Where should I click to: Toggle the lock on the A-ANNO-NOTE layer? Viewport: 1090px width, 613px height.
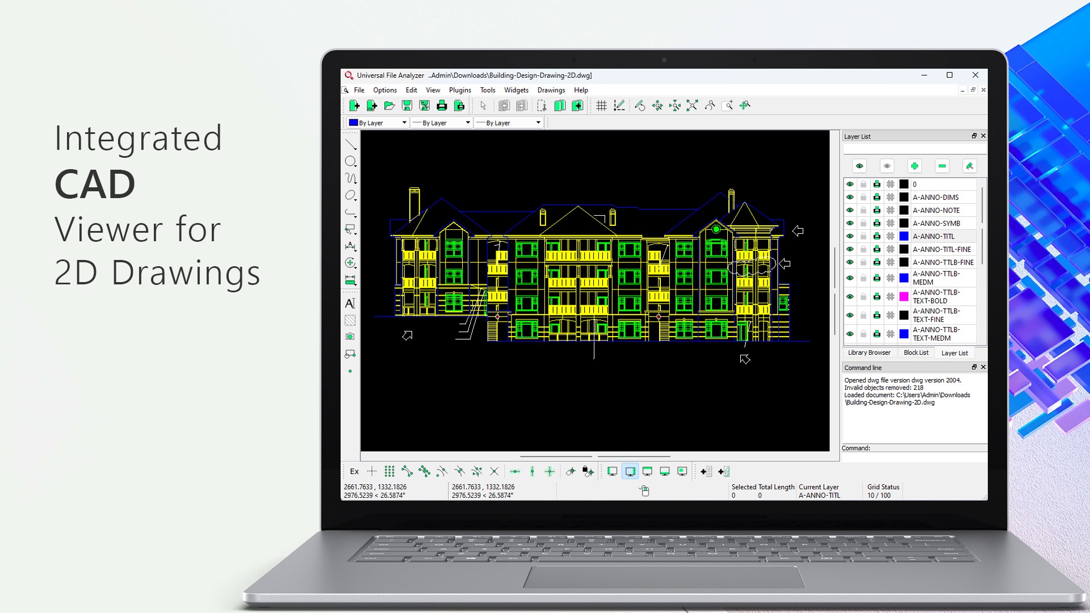pyautogui.click(x=863, y=211)
